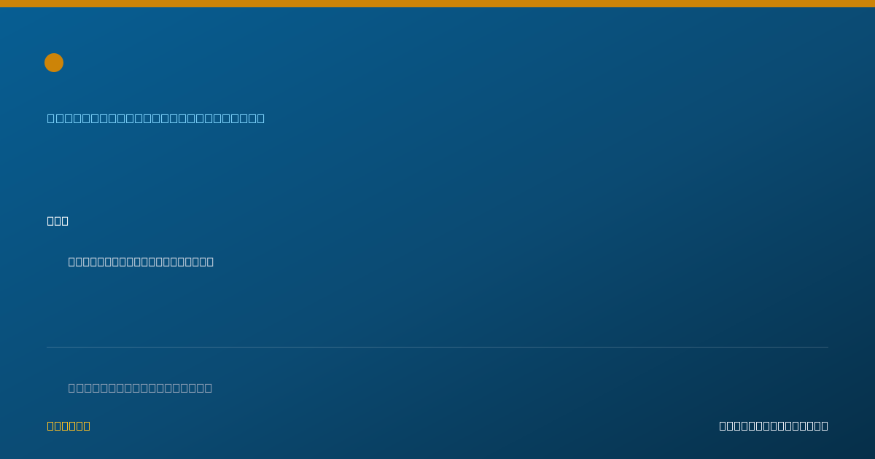The image size is (875, 459).
Task: Click last glyph of white right footer text
Action: tap(825, 425)
